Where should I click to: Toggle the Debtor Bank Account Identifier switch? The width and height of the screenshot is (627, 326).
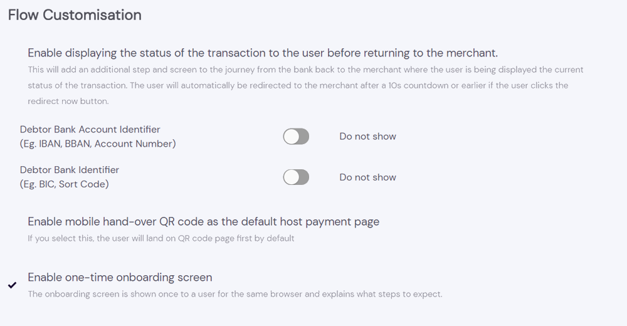tap(296, 137)
